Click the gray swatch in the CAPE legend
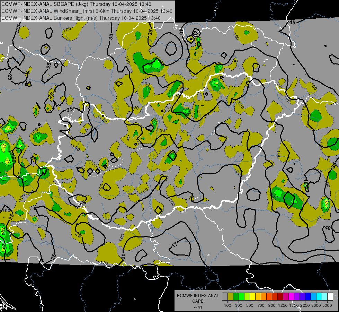339x312 pixels. tap(225, 296)
